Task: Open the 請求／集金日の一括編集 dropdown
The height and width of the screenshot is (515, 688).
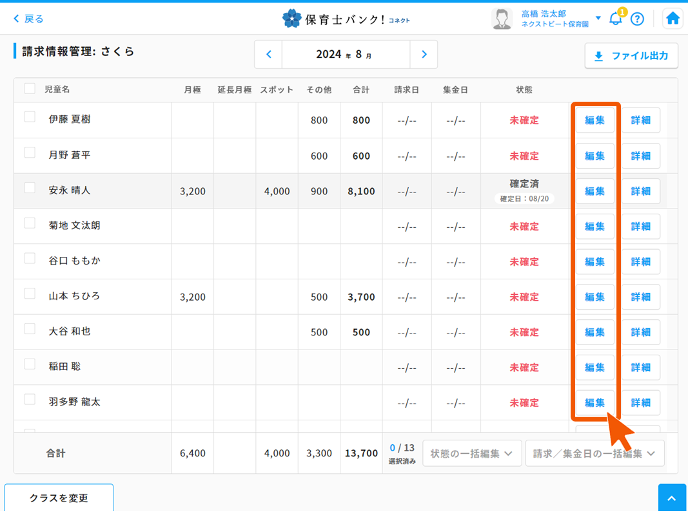Action: (x=594, y=453)
